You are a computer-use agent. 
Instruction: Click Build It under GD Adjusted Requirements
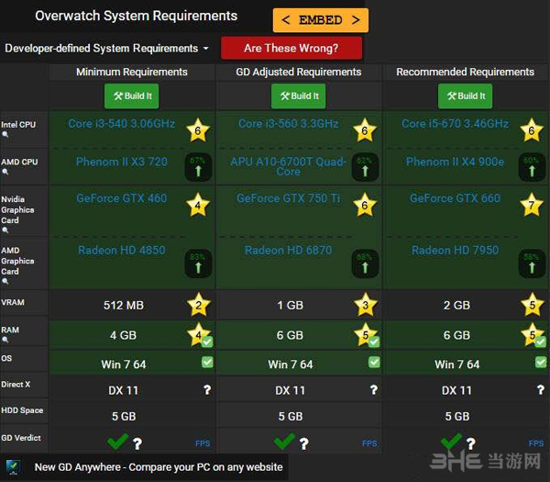299,95
